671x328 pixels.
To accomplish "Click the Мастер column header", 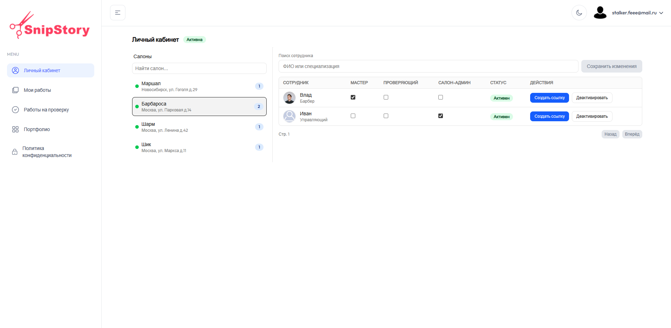I will pos(359,83).
